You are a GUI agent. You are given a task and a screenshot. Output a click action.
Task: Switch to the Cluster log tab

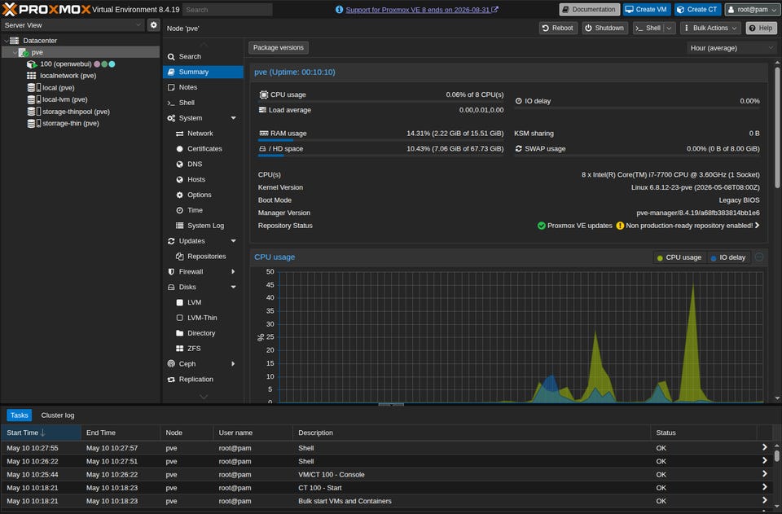tap(58, 415)
